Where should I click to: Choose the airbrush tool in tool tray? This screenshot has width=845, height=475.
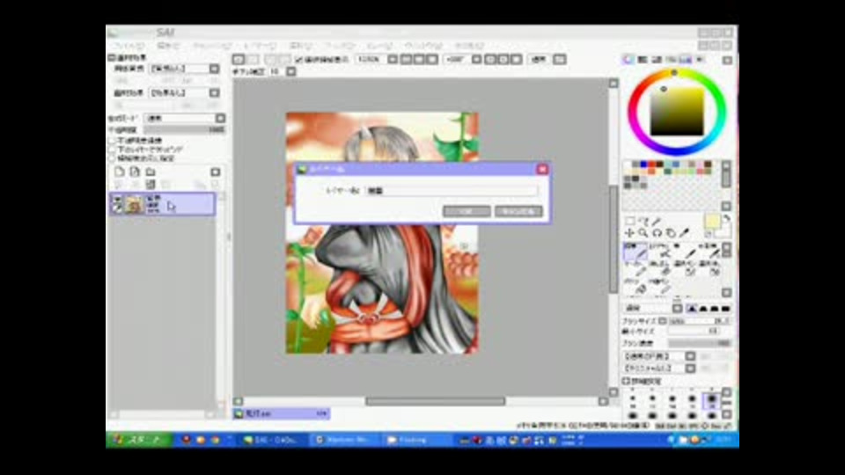[660, 252]
